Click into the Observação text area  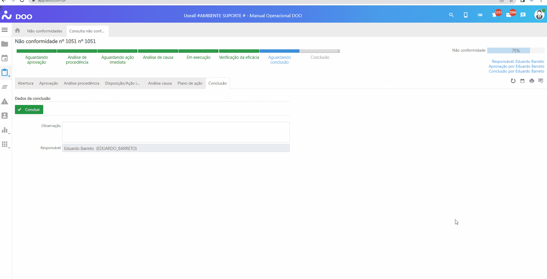(176, 132)
